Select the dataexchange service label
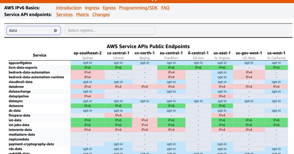294x154 pixels. pyautogui.click(x=19, y=92)
